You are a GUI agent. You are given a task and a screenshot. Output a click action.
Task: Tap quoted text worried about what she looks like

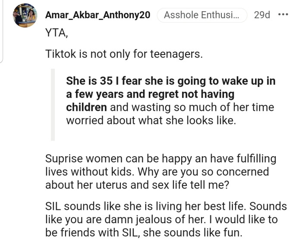tap(151, 121)
